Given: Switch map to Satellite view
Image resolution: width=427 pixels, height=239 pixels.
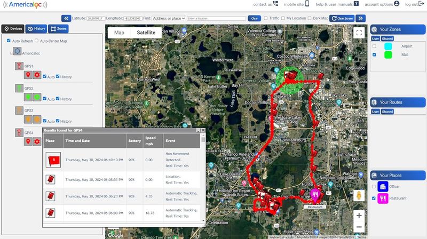Looking at the screenshot, I should point(146,33).
